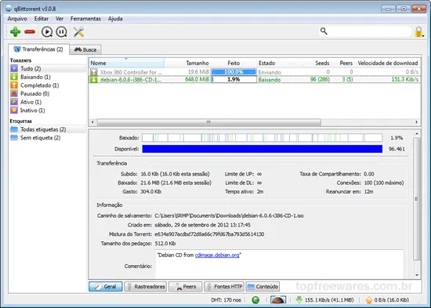Click the red minus Delete torrent icon

[x=30, y=31]
